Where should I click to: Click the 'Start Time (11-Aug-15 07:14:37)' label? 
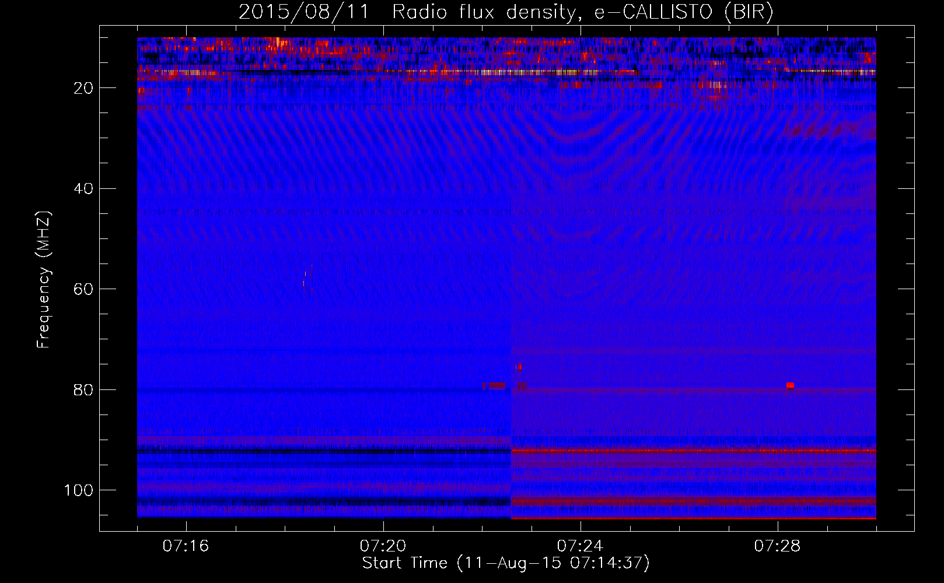pos(506,563)
